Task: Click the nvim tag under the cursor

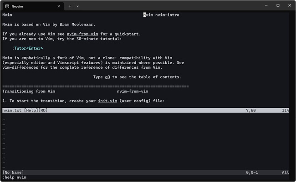Action: point(148,15)
